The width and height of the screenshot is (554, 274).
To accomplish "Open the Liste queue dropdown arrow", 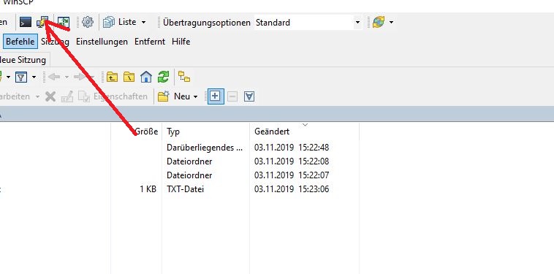I will click(x=143, y=22).
